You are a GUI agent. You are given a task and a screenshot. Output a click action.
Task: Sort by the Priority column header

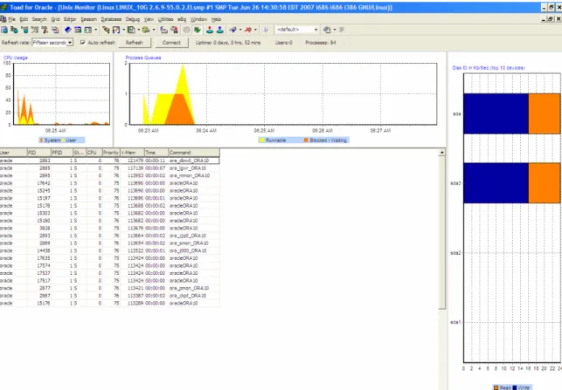[111, 153]
